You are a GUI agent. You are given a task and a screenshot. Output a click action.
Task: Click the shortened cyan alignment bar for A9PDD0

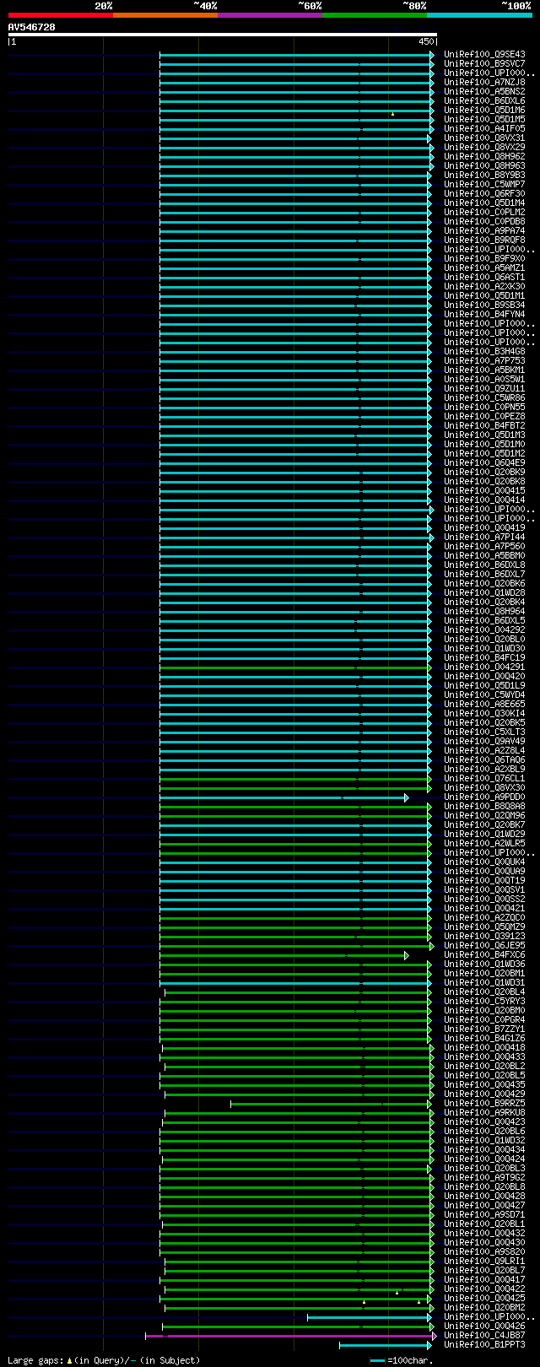click(283, 797)
